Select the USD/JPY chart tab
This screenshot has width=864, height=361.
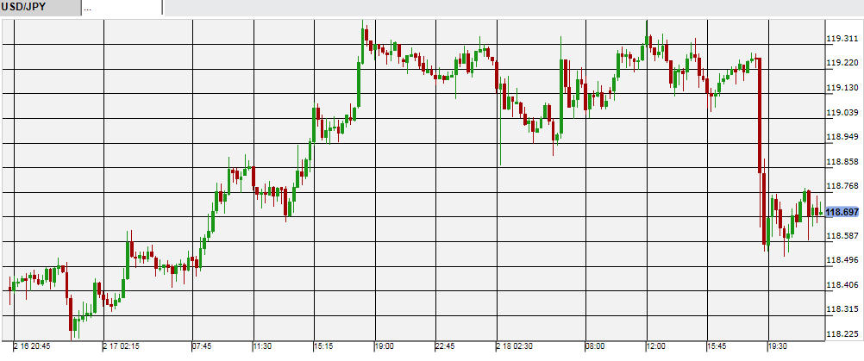tap(40, 8)
